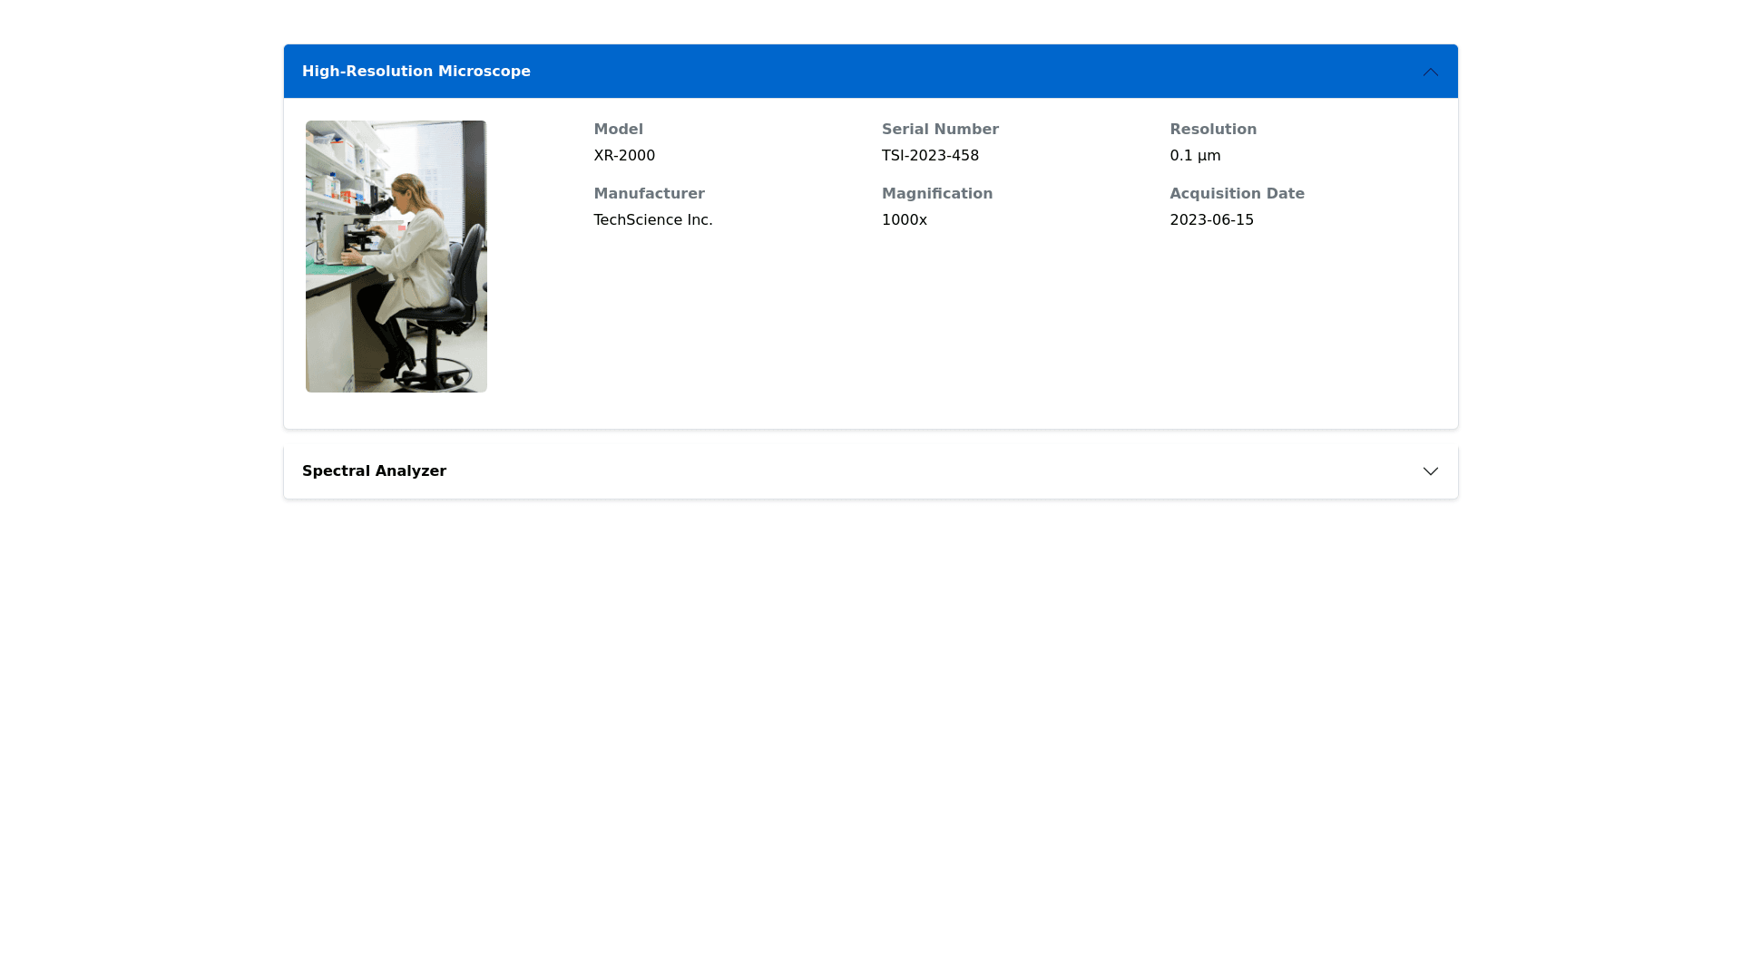Click the Spectral Analyzer section title

[374, 471]
